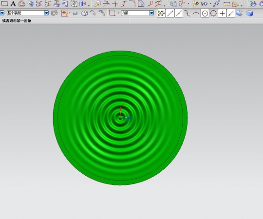The width and height of the screenshot is (263, 219).
Task: Open the type filter selection icon
Action: (65, 13)
